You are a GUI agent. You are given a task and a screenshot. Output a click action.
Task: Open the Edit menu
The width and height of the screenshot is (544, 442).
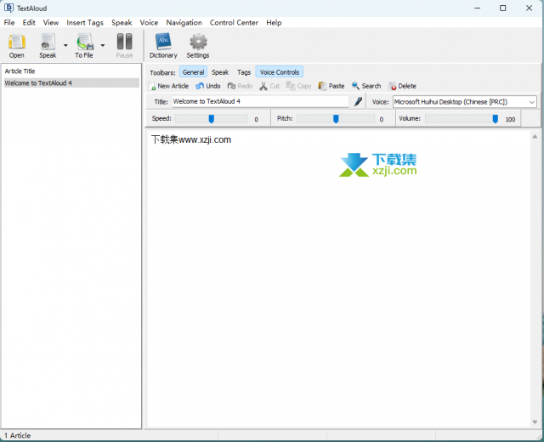pyautogui.click(x=29, y=23)
